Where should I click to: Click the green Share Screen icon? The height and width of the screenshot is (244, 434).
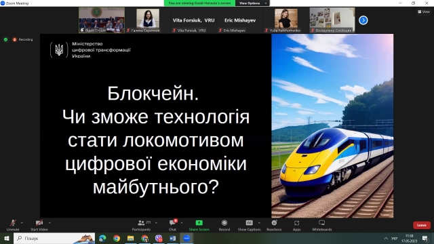click(x=199, y=223)
